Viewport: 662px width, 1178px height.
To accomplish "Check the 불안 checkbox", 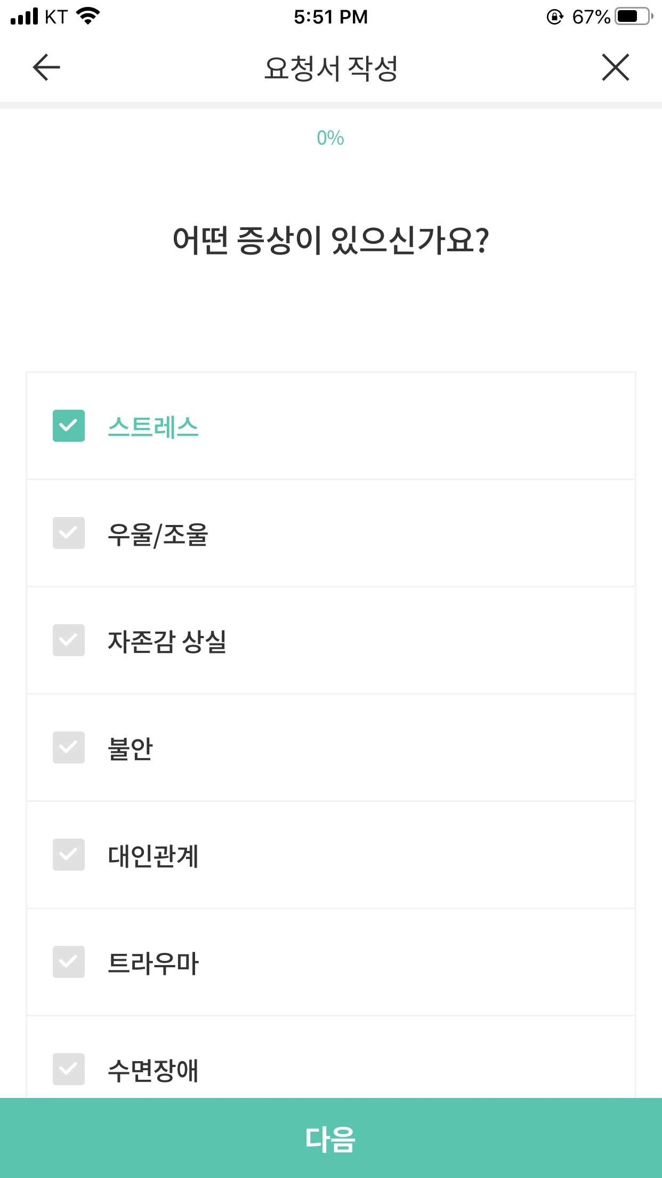I will [x=69, y=747].
